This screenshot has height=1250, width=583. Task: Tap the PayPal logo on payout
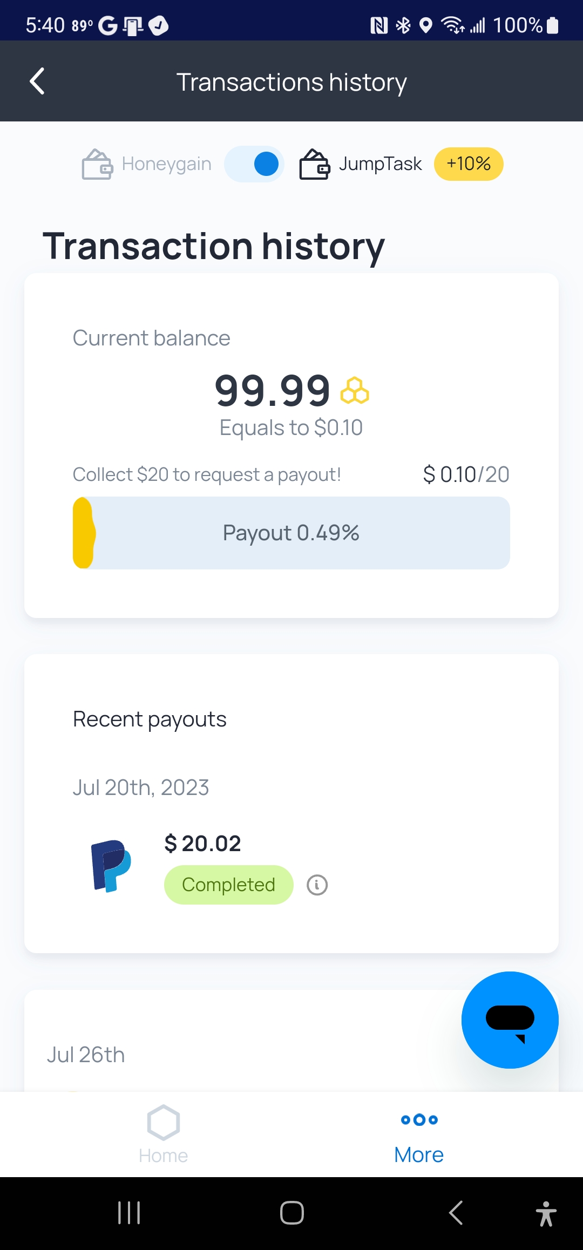point(111,865)
